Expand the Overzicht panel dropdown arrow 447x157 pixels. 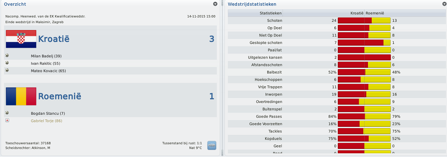click(215, 4)
